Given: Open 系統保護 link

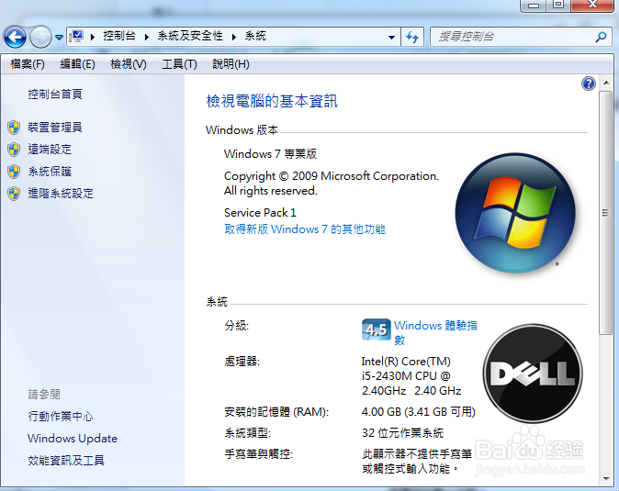Looking at the screenshot, I should tap(50, 172).
